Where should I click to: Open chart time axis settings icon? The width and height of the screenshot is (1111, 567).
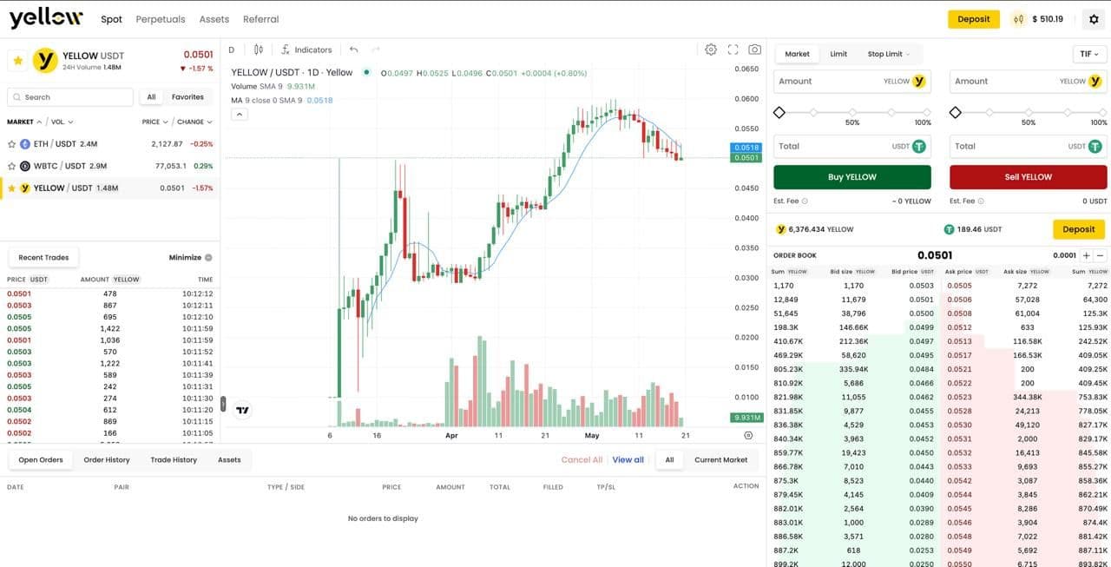[748, 435]
